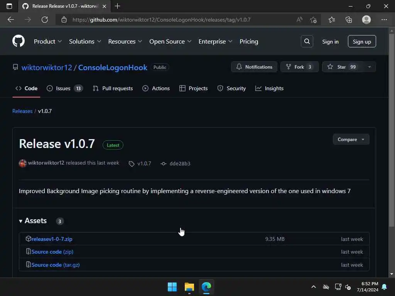Open notifications bell in taskbar
Screen dimensions: 395x296
[385, 287]
